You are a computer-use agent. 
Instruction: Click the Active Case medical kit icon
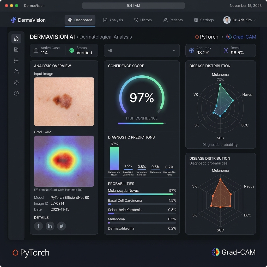click(36, 50)
